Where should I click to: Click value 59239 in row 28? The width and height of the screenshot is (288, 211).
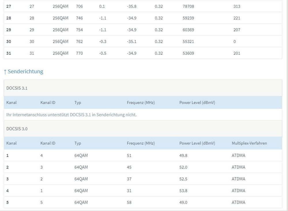click(x=188, y=18)
